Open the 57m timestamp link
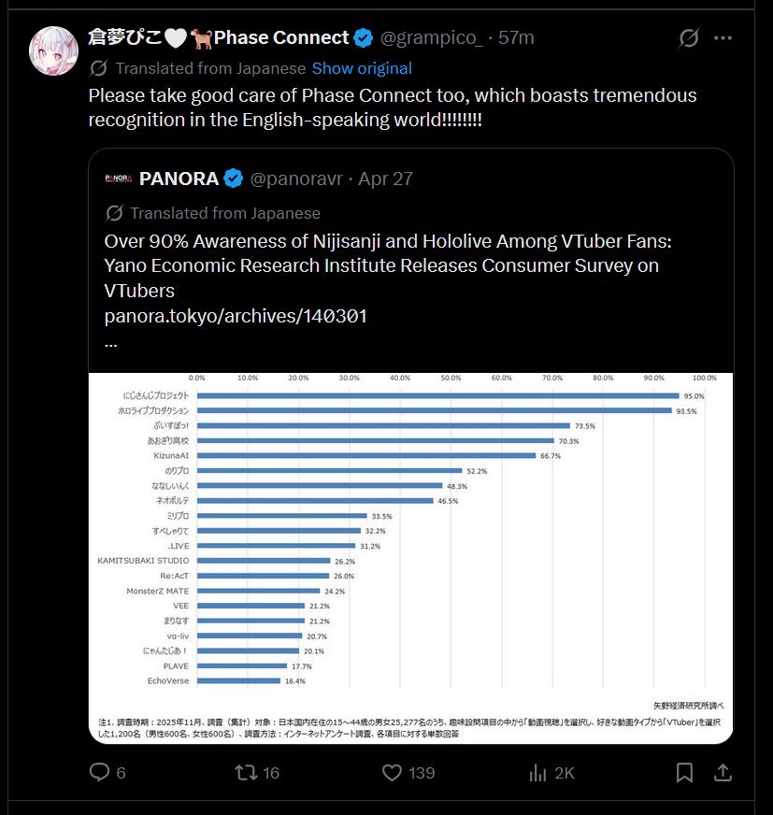Screen dimensions: 773x815 click(x=516, y=38)
